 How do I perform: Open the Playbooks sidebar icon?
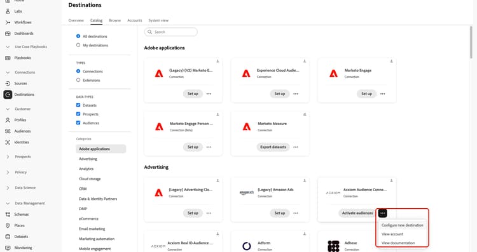pyautogui.click(x=8, y=58)
